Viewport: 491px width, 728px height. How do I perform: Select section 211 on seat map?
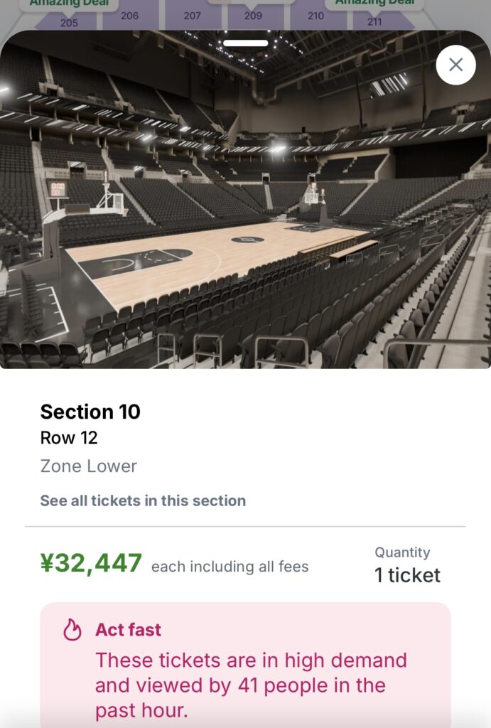(374, 21)
